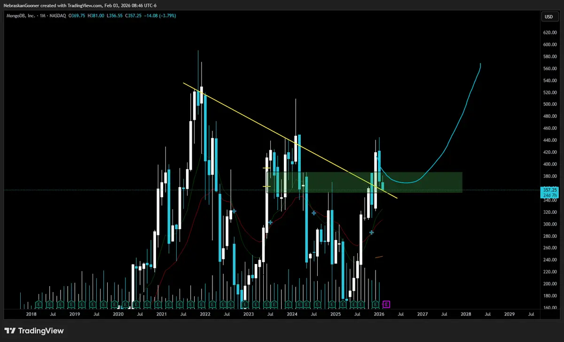564x342 pixels.
Task: Click the 320.00 price axis label
Action: (x=550, y=212)
